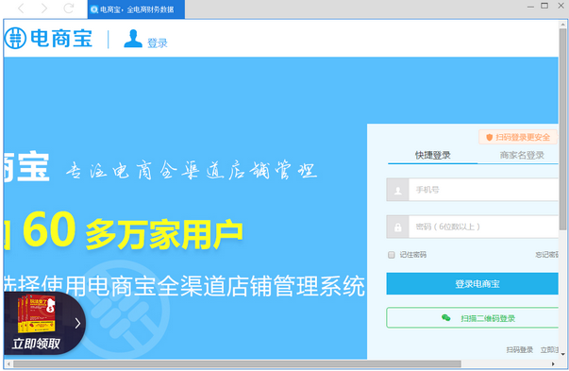Click the user avatar icon in the header
569x371 pixels.
[x=133, y=39]
